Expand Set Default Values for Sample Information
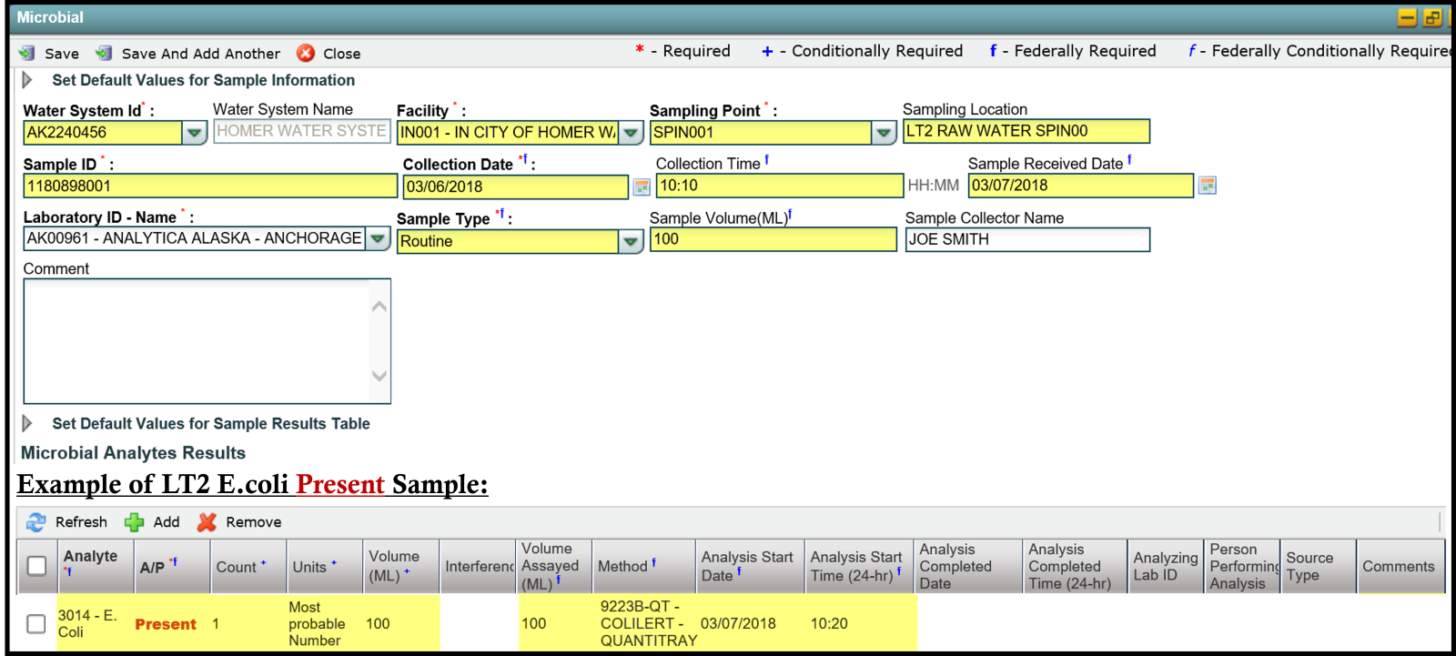Image resolution: width=1456 pixels, height=656 pixels. 27,80
